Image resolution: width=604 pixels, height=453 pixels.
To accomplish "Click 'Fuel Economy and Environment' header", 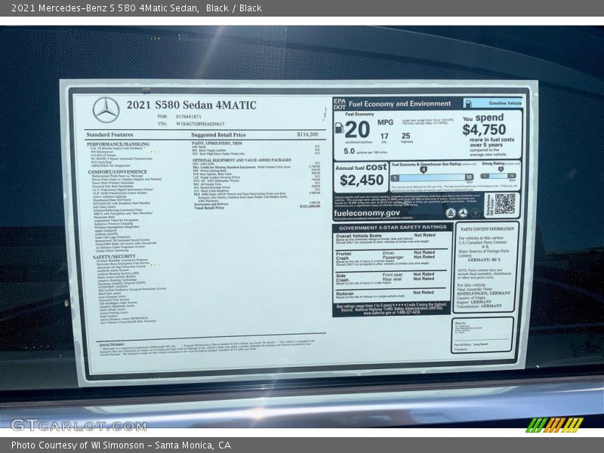I will (400, 104).
